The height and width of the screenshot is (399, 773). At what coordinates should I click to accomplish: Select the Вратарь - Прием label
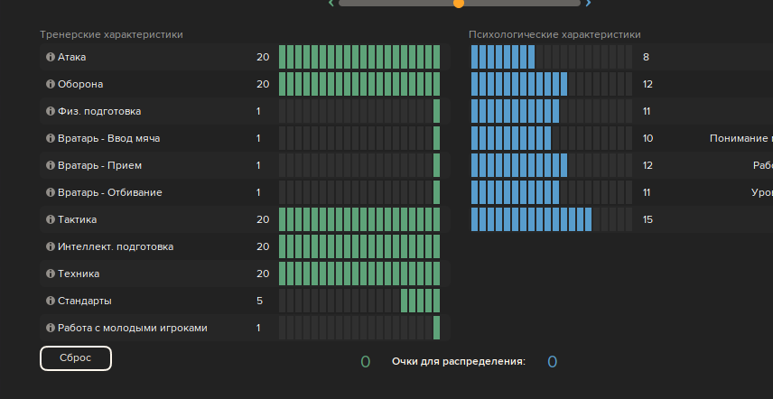99,165
